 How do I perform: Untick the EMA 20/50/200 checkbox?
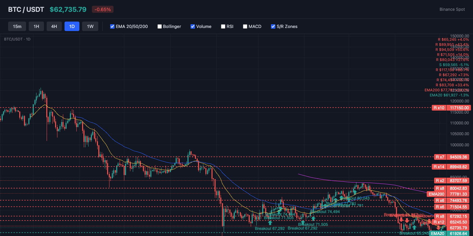113,26
